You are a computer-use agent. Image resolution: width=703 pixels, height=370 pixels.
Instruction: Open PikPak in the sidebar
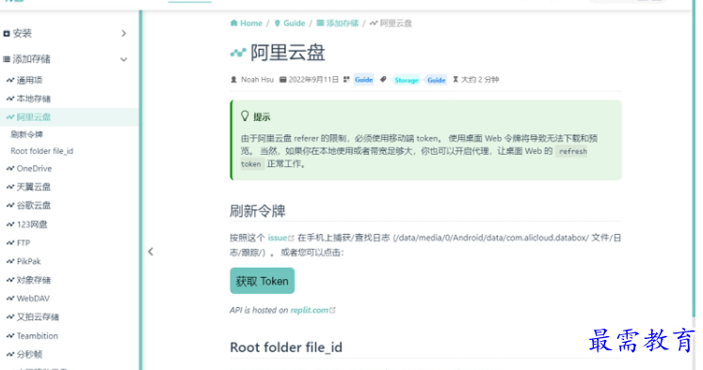click(28, 261)
